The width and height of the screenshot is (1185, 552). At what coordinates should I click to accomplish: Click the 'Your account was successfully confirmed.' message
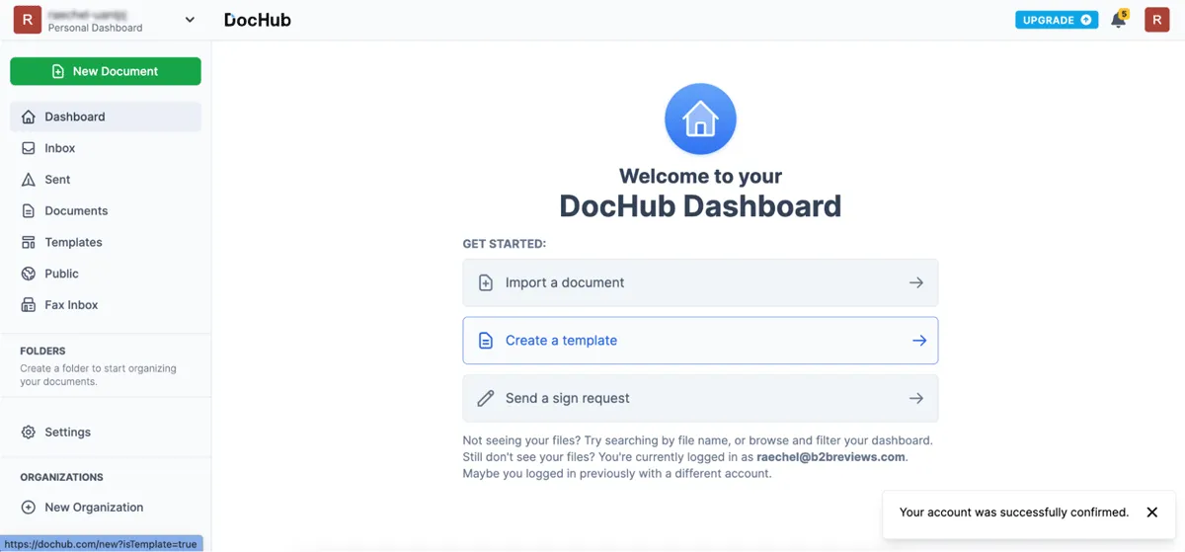coord(1014,513)
